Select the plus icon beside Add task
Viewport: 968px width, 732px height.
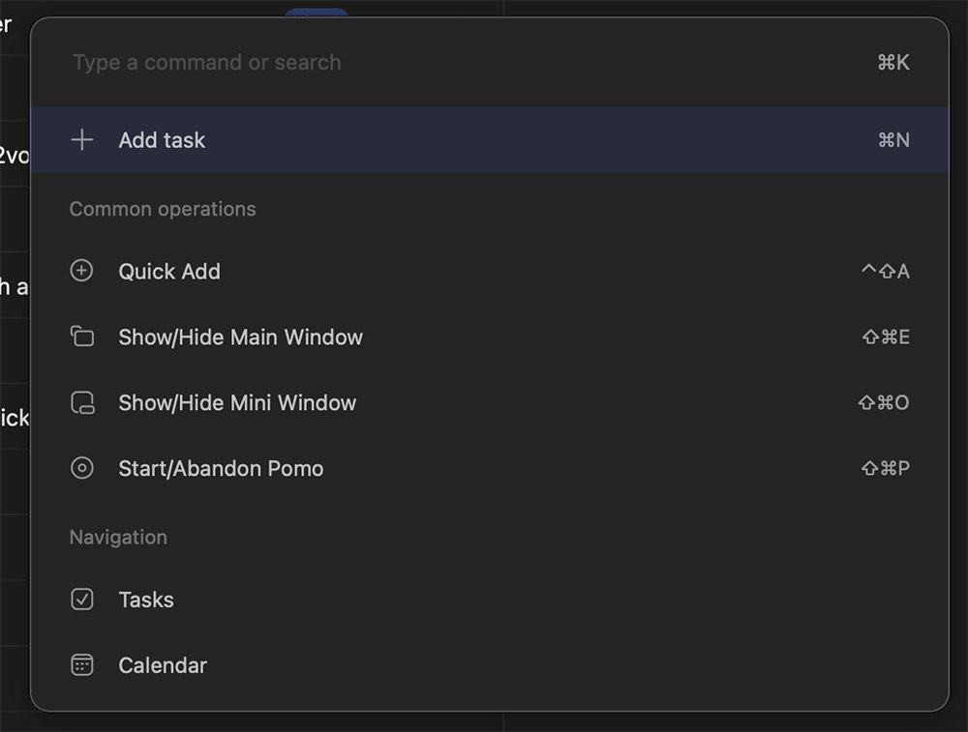point(82,139)
